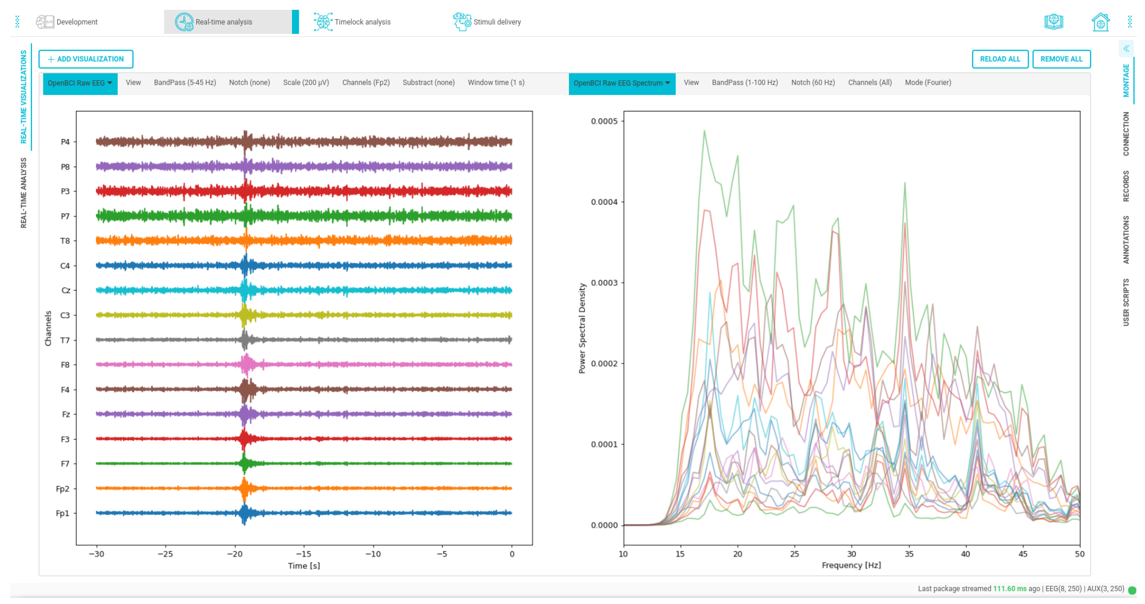
Task: Open the documentation book icon
Action: point(1053,22)
